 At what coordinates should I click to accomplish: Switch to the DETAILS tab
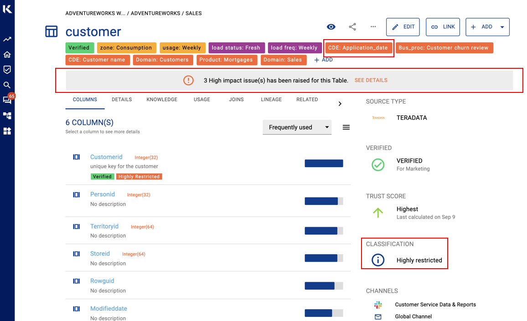coord(122,100)
